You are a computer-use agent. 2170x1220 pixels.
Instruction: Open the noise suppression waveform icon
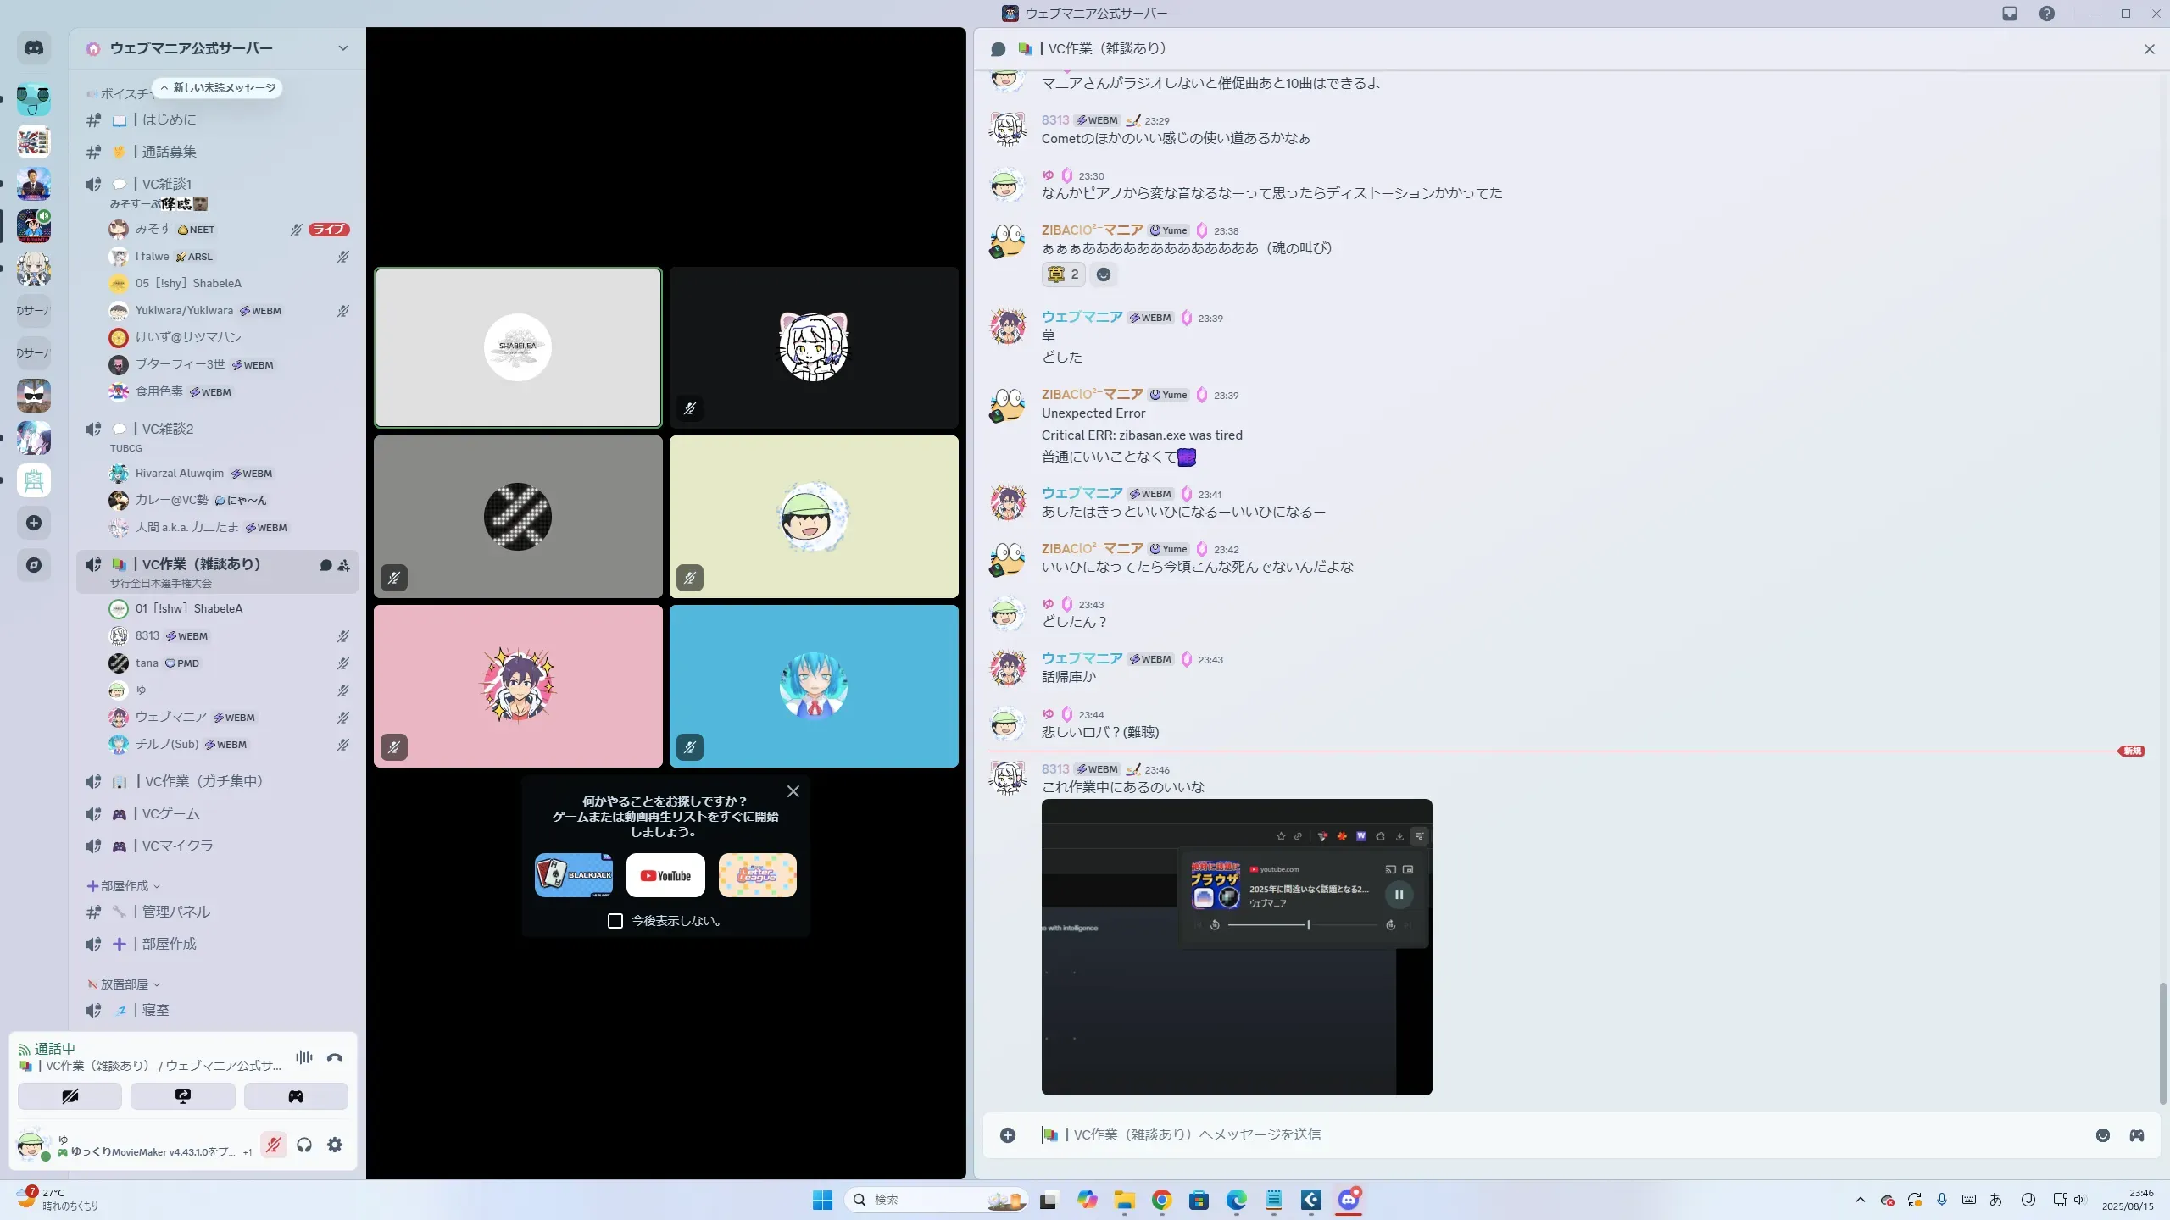tap(303, 1057)
